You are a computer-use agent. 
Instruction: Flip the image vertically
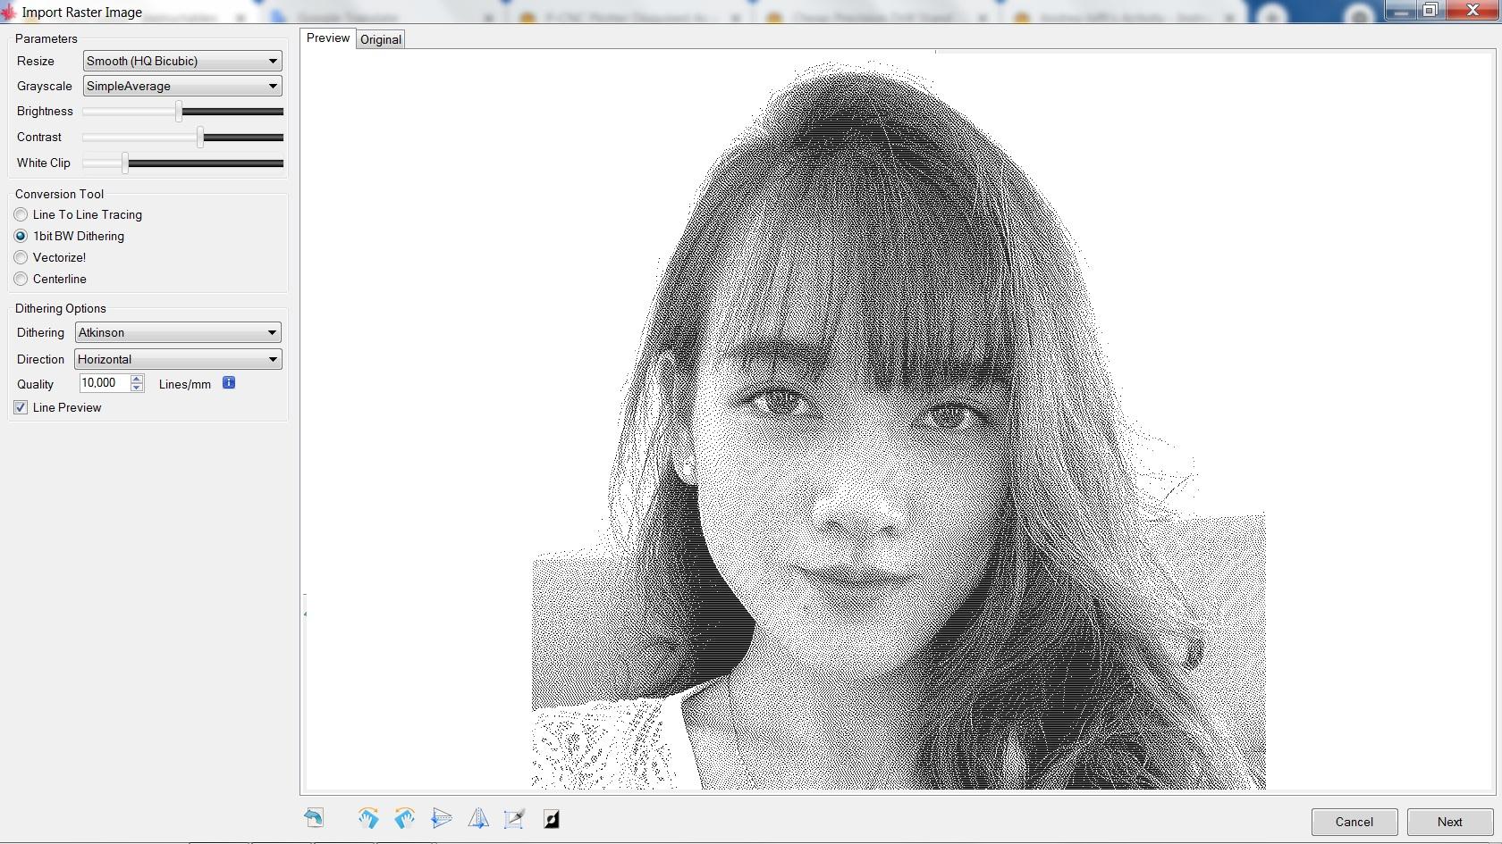click(442, 818)
